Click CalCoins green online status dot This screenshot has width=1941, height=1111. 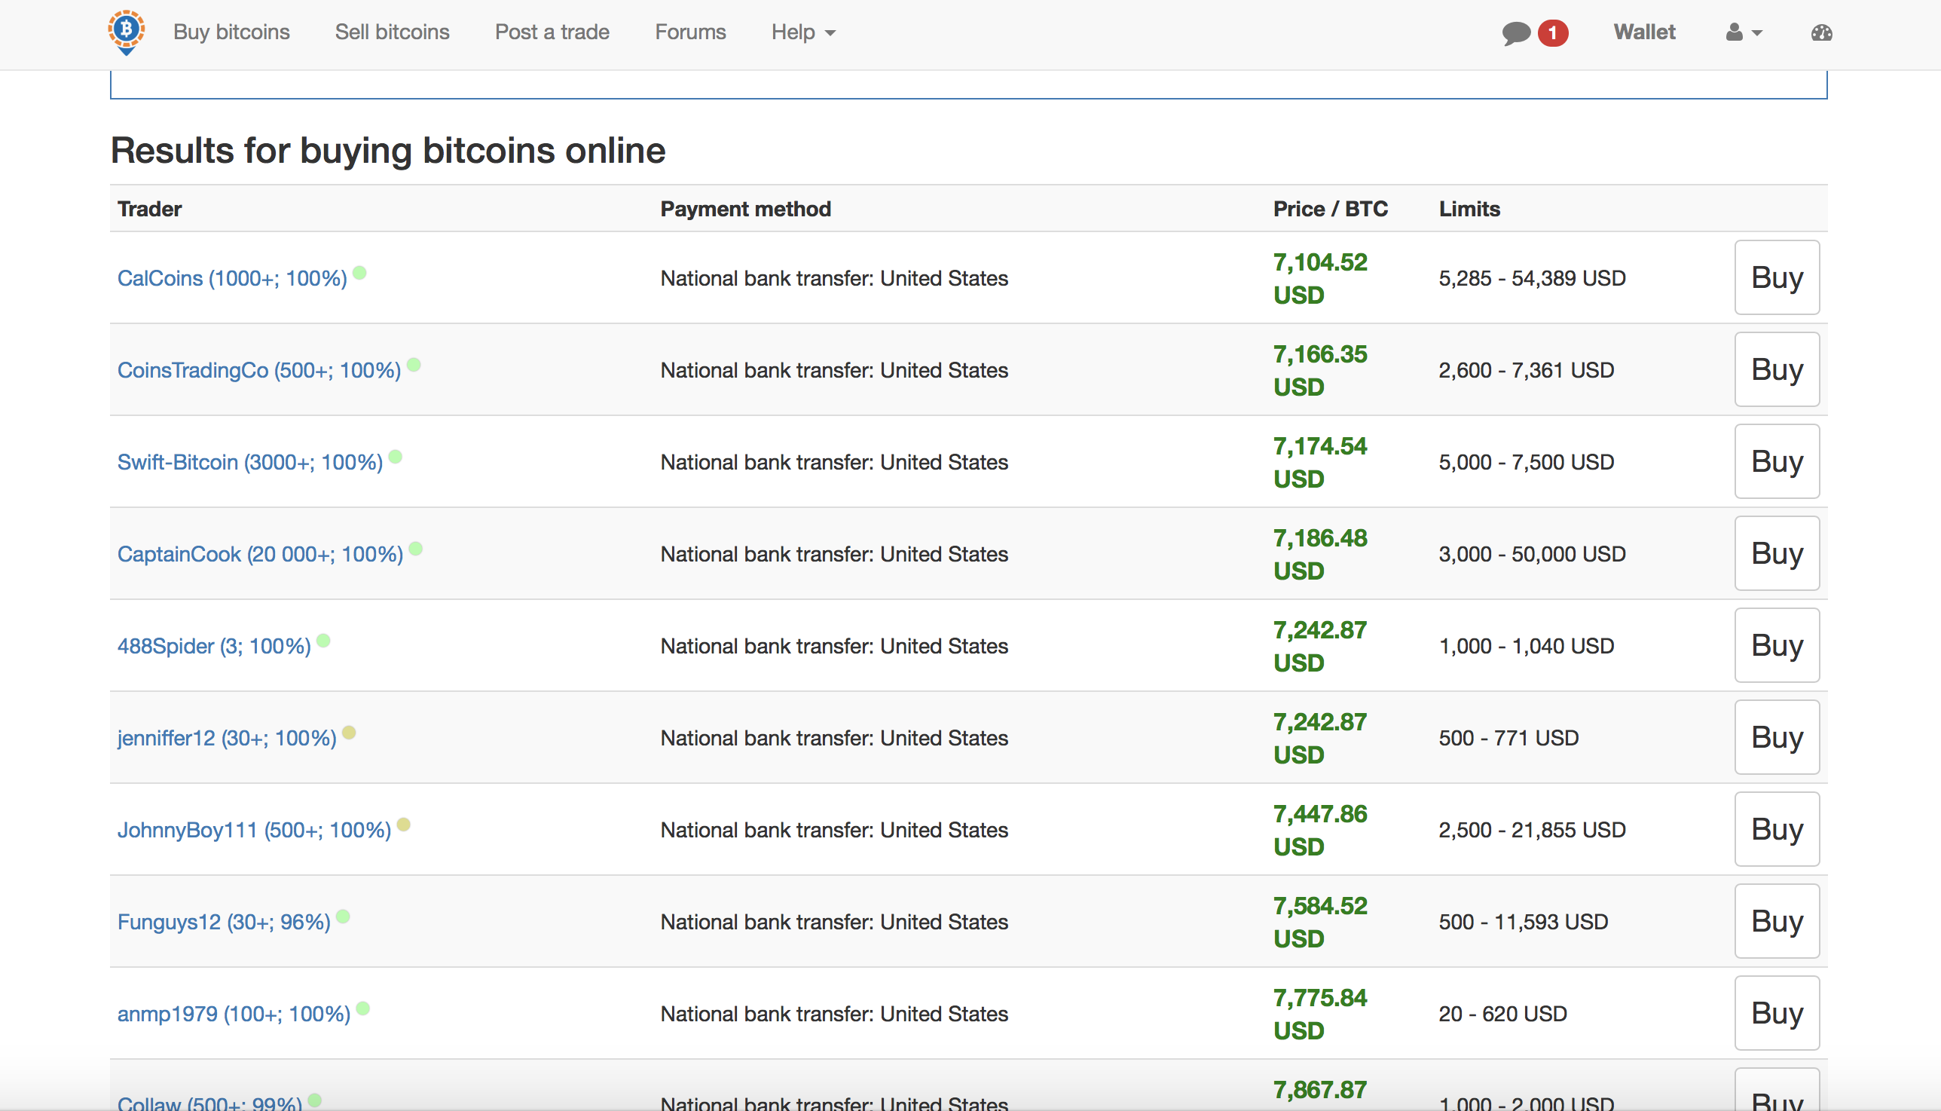coord(360,273)
